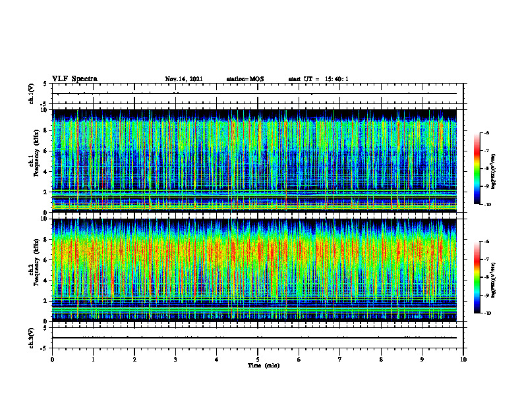This screenshot has height=403, width=522.
Task: Click time axis tick label "5"
Action: point(258,360)
